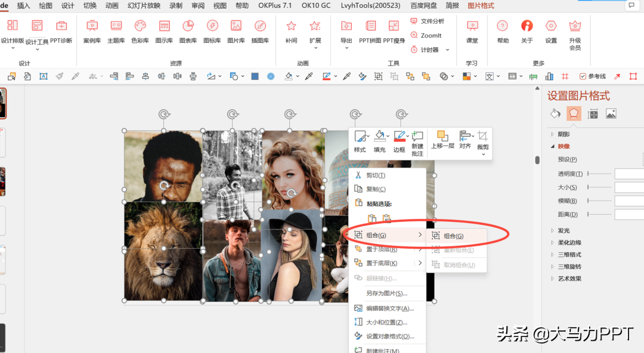Select the lion picture on the slide

click(163, 250)
